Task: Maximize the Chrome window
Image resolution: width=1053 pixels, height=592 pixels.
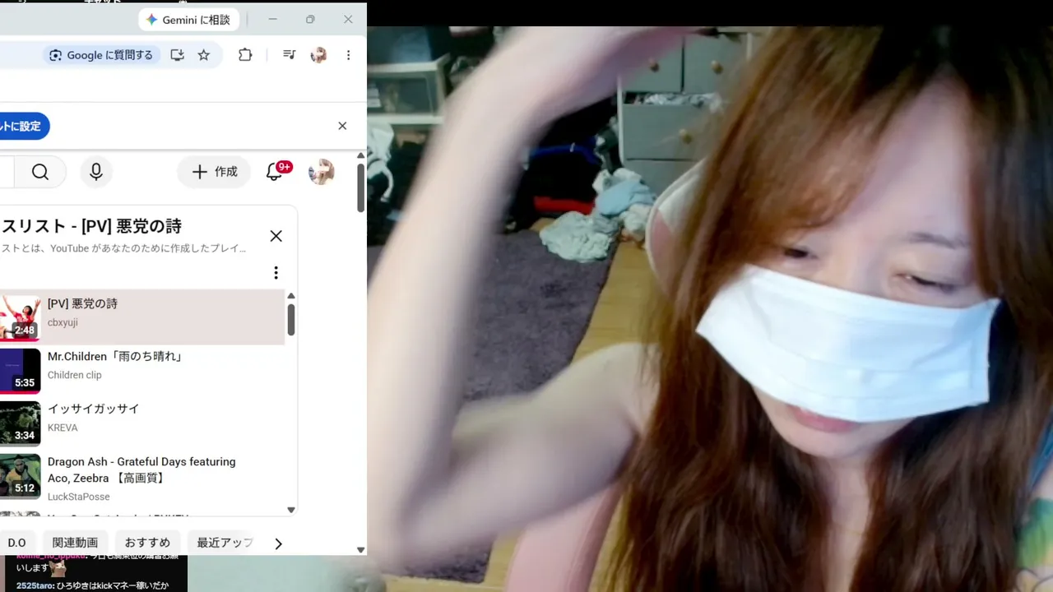Action: (310, 20)
